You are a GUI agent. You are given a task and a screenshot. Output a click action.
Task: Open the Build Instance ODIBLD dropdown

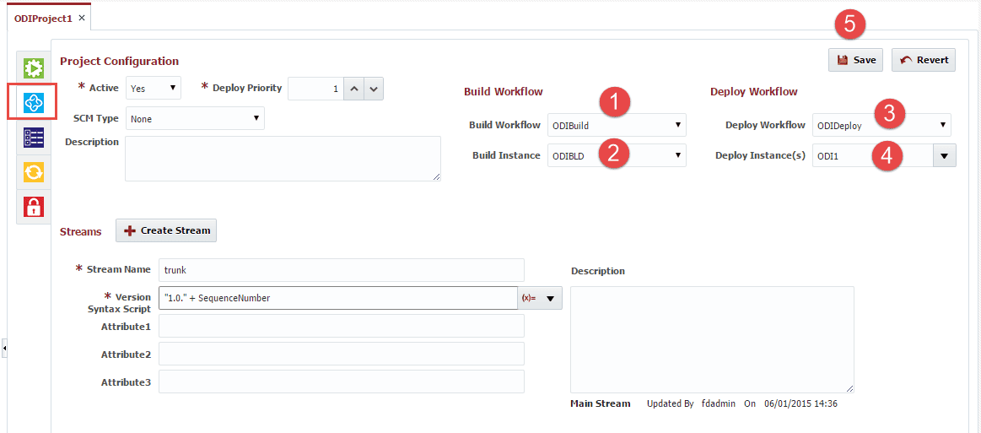point(617,156)
